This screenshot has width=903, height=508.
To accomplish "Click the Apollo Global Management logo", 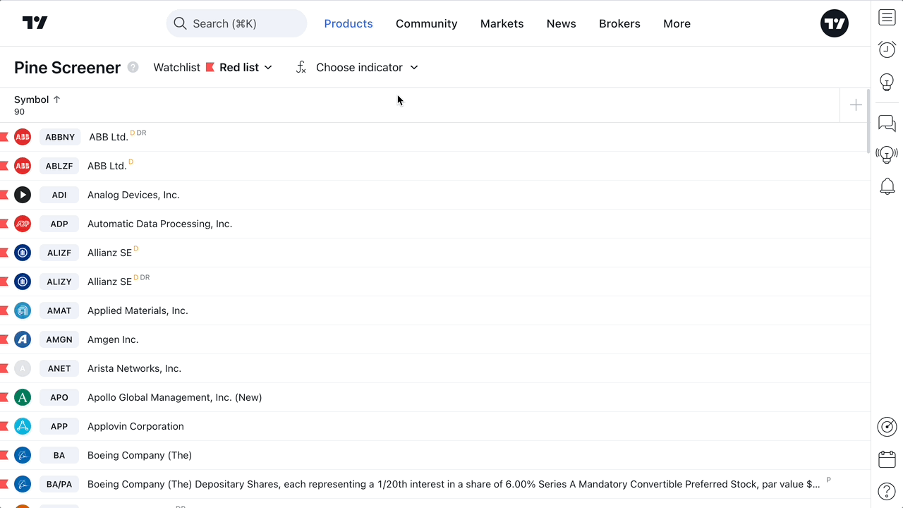I will (x=23, y=397).
